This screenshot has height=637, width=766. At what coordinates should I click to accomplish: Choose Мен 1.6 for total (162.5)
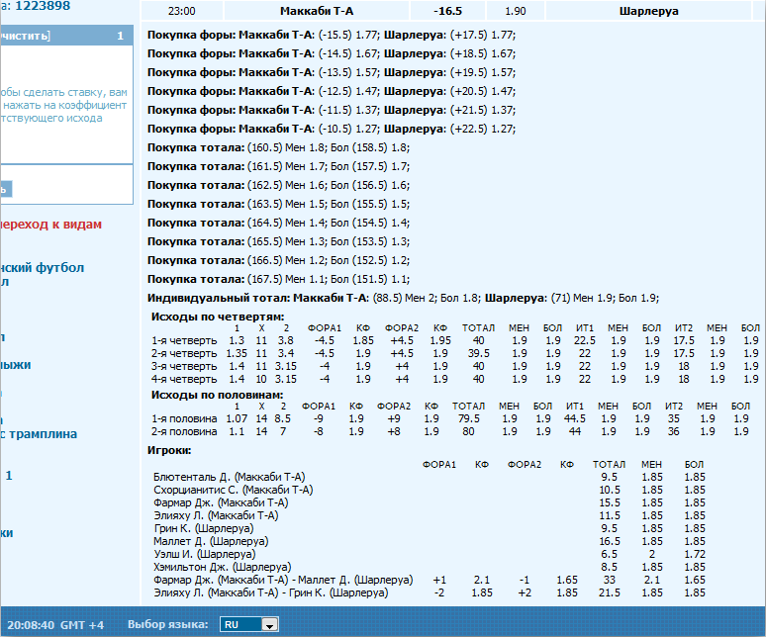307,185
